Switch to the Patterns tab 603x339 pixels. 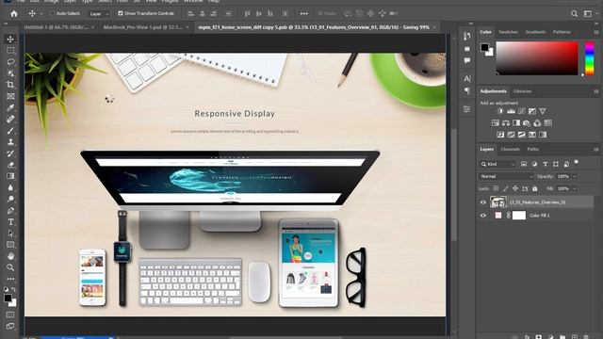point(562,32)
